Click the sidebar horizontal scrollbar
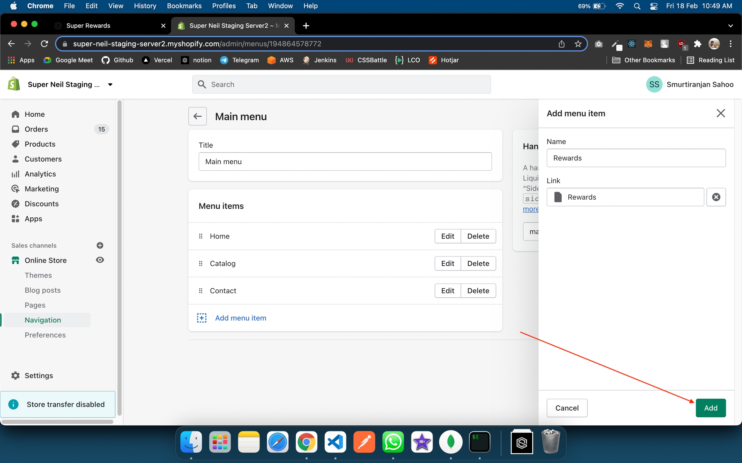 [x=57, y=422]
